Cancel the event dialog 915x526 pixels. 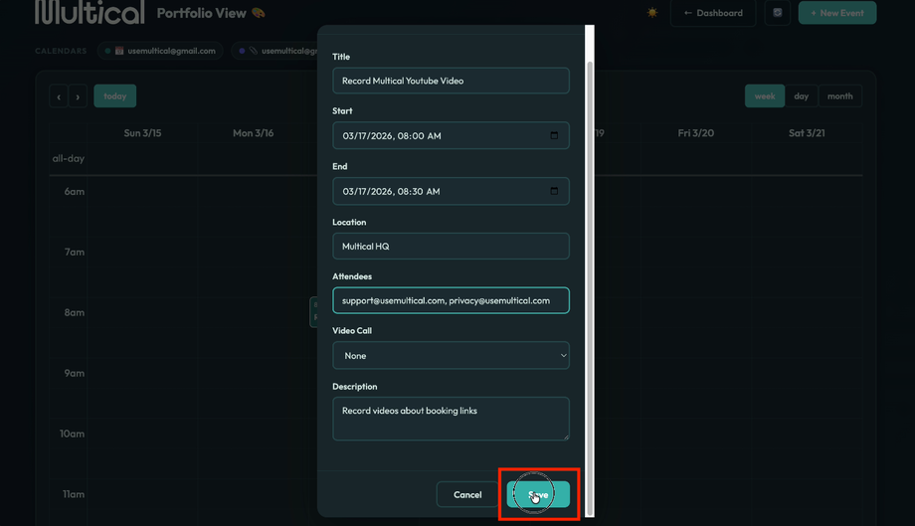[x=467, y=494]
